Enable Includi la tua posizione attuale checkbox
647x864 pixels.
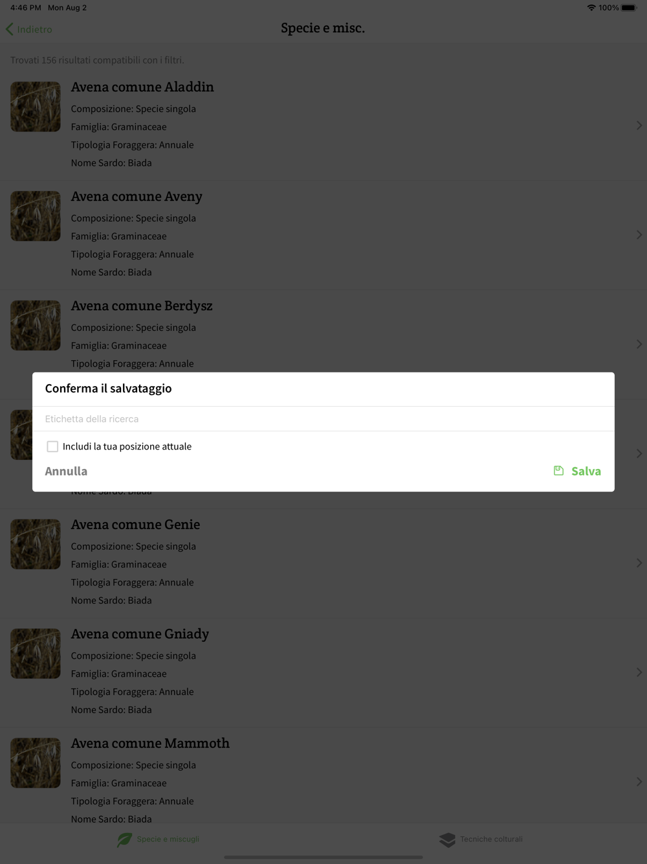click(52, 446)
